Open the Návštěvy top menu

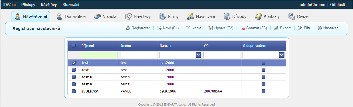[x=49, y=5]
